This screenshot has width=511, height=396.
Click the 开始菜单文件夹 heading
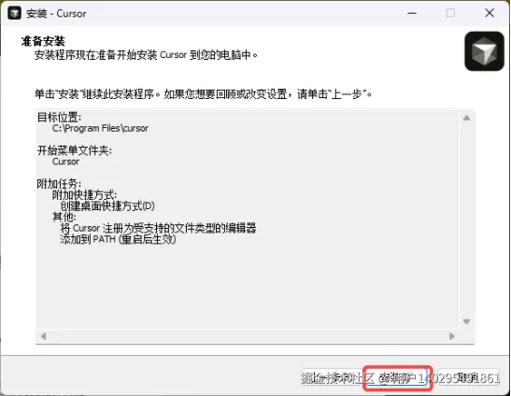coord(75,150)
